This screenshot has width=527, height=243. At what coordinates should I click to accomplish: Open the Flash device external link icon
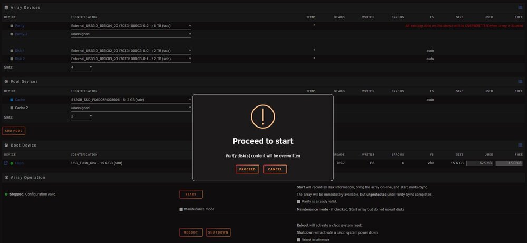click(x=6, y=163)
